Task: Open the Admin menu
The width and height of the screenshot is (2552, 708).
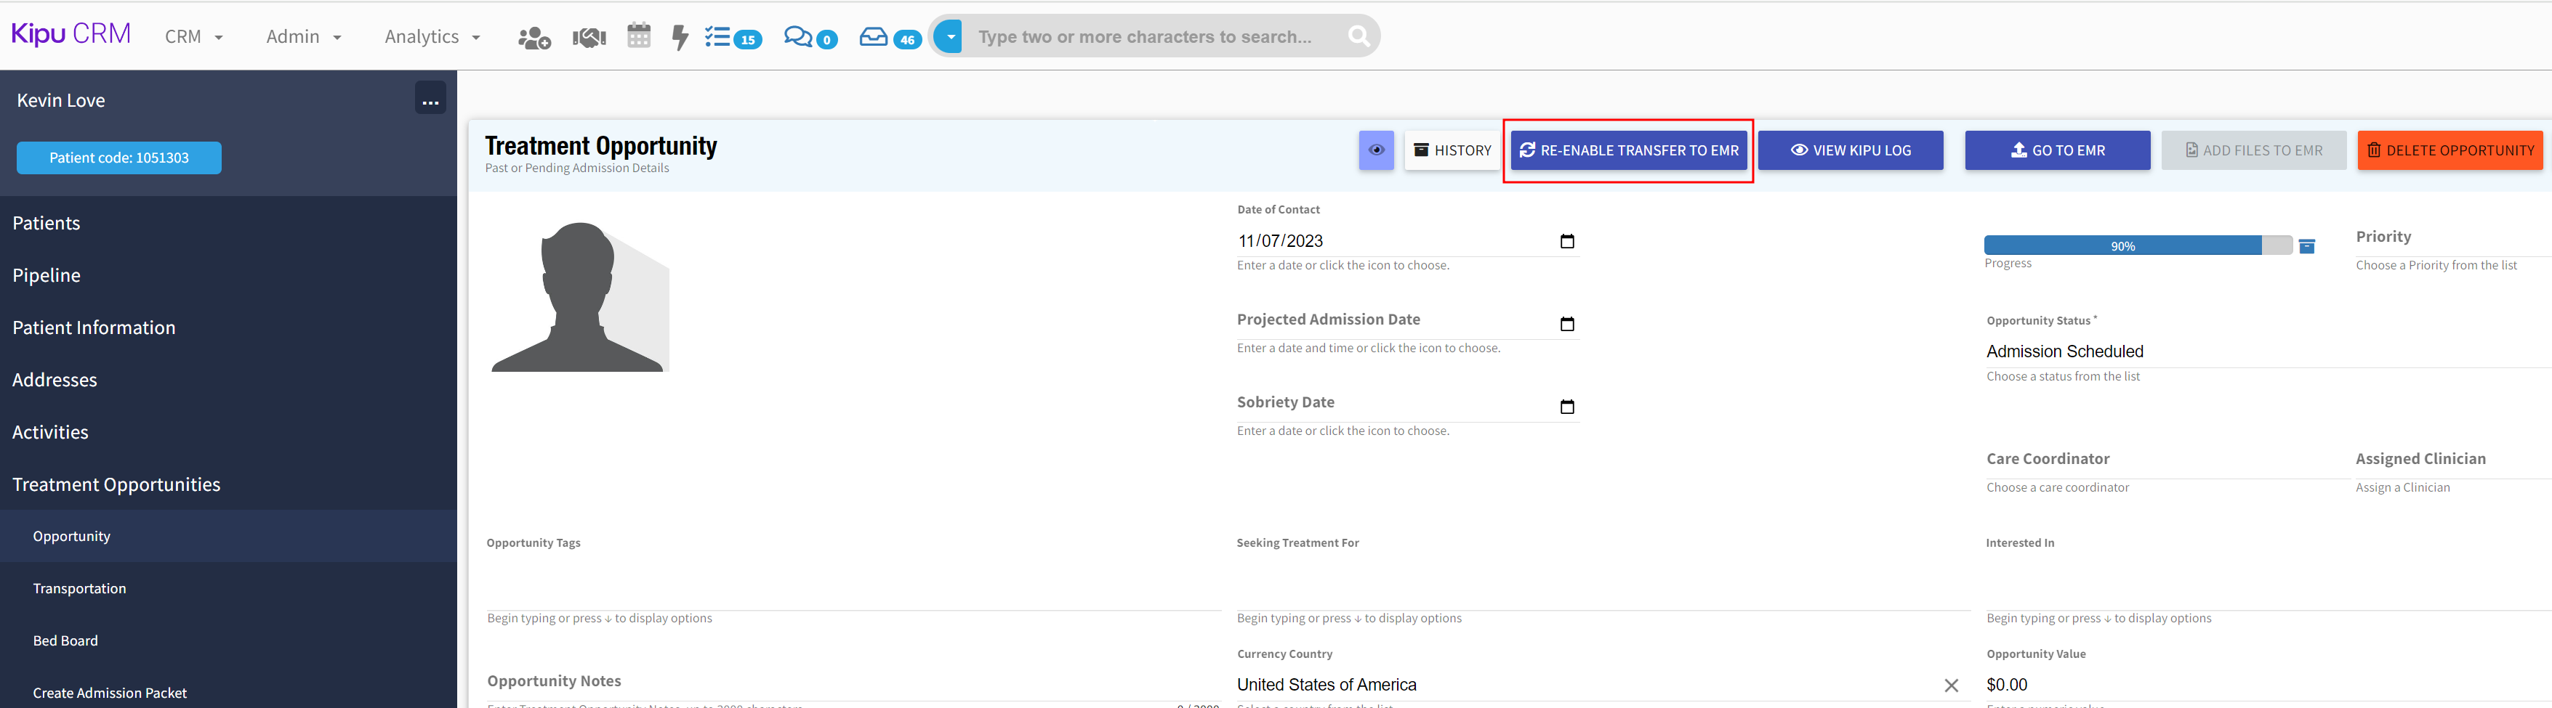Action: point(303,36)
